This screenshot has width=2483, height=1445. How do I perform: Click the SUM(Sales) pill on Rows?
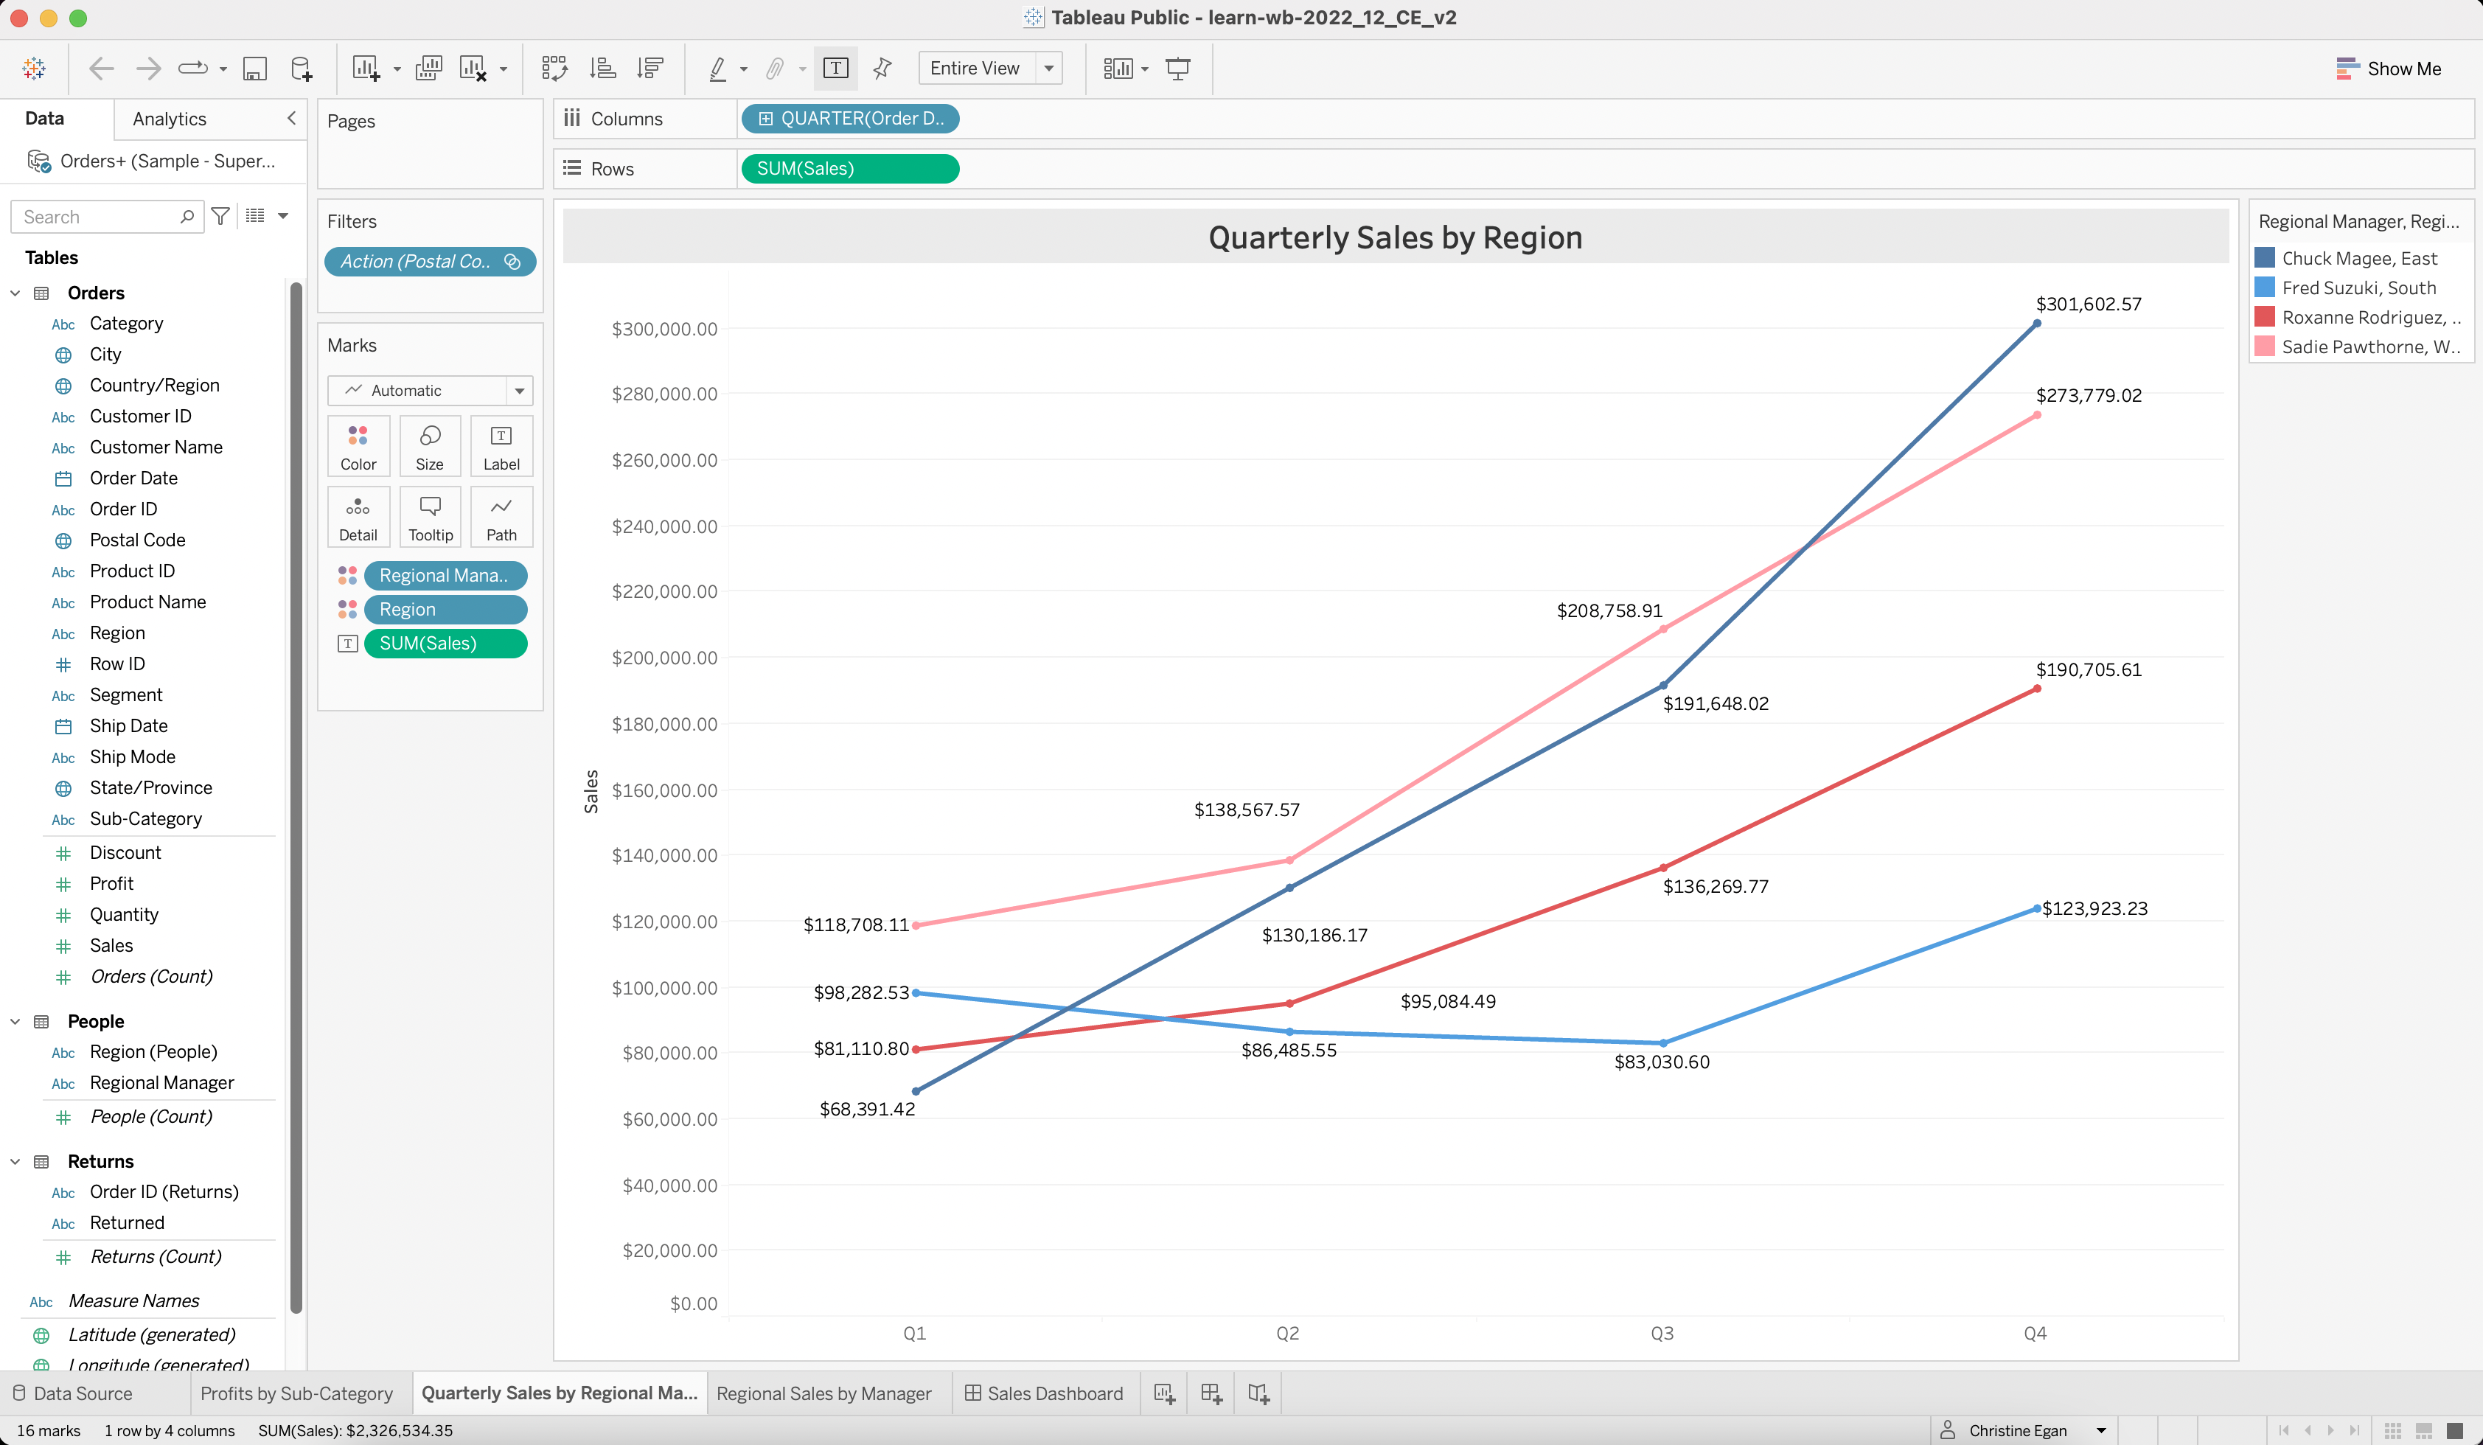(x=849, y=168)
